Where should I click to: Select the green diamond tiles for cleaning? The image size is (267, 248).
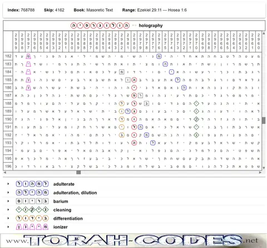click(x=32, y=210)
